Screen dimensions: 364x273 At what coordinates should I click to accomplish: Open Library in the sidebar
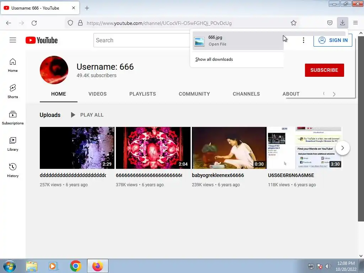click(x=13, y=144)
